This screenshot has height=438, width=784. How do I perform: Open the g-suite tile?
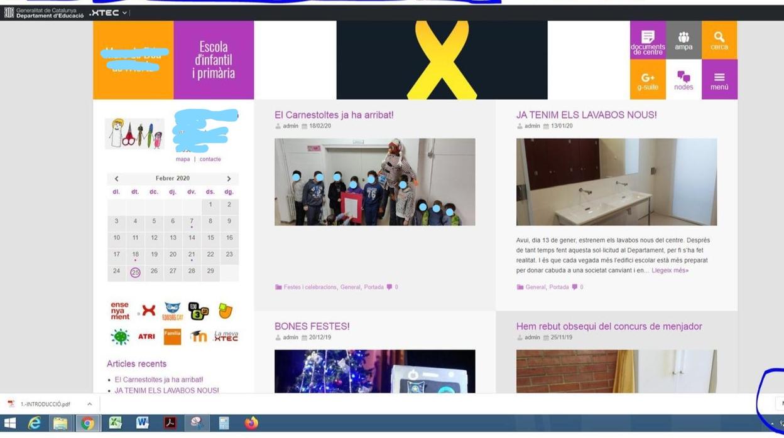click(648, 80)
